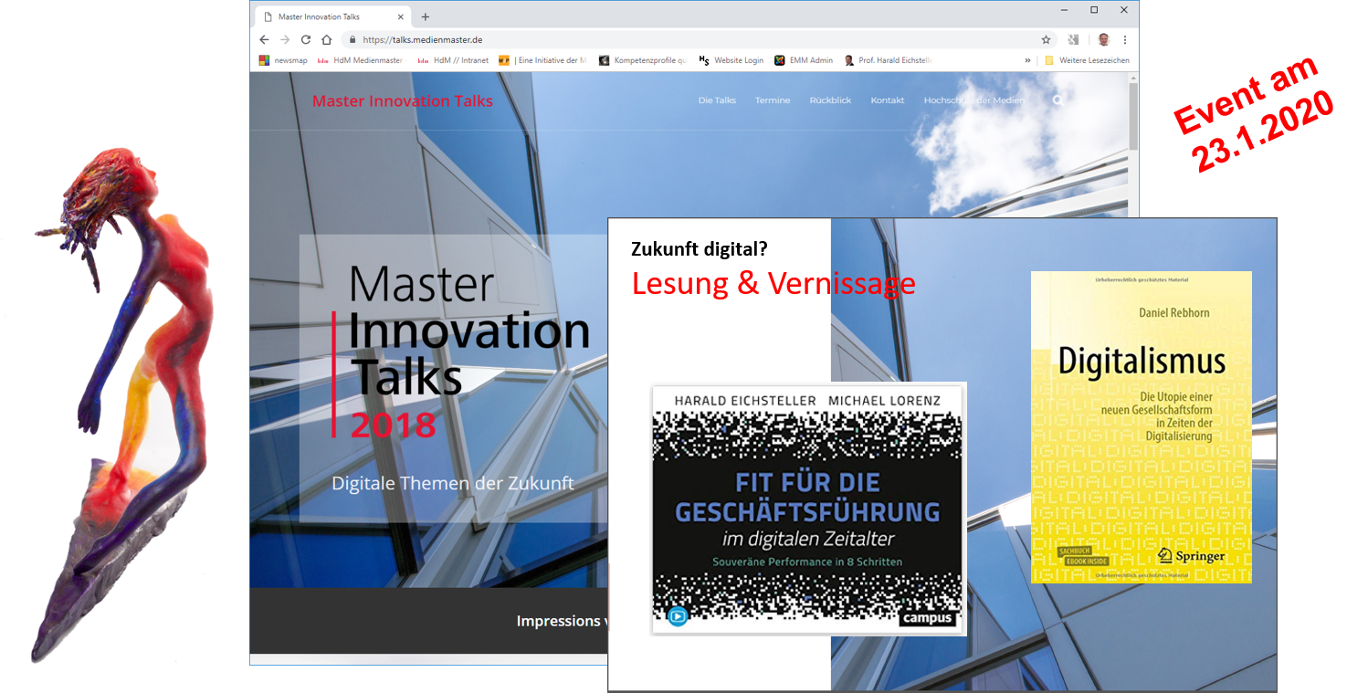Image resolution: width=1368 pixels, height=693 pixels.
Task: Click the red Master Innovation Talks site title
Action: (403, 101)
